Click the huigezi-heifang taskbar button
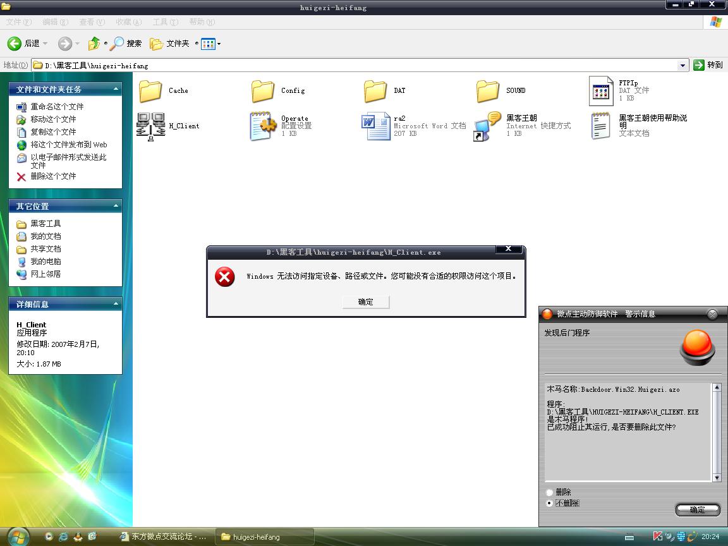This screenshot has height=546, width=728. (x=265, y=537)
